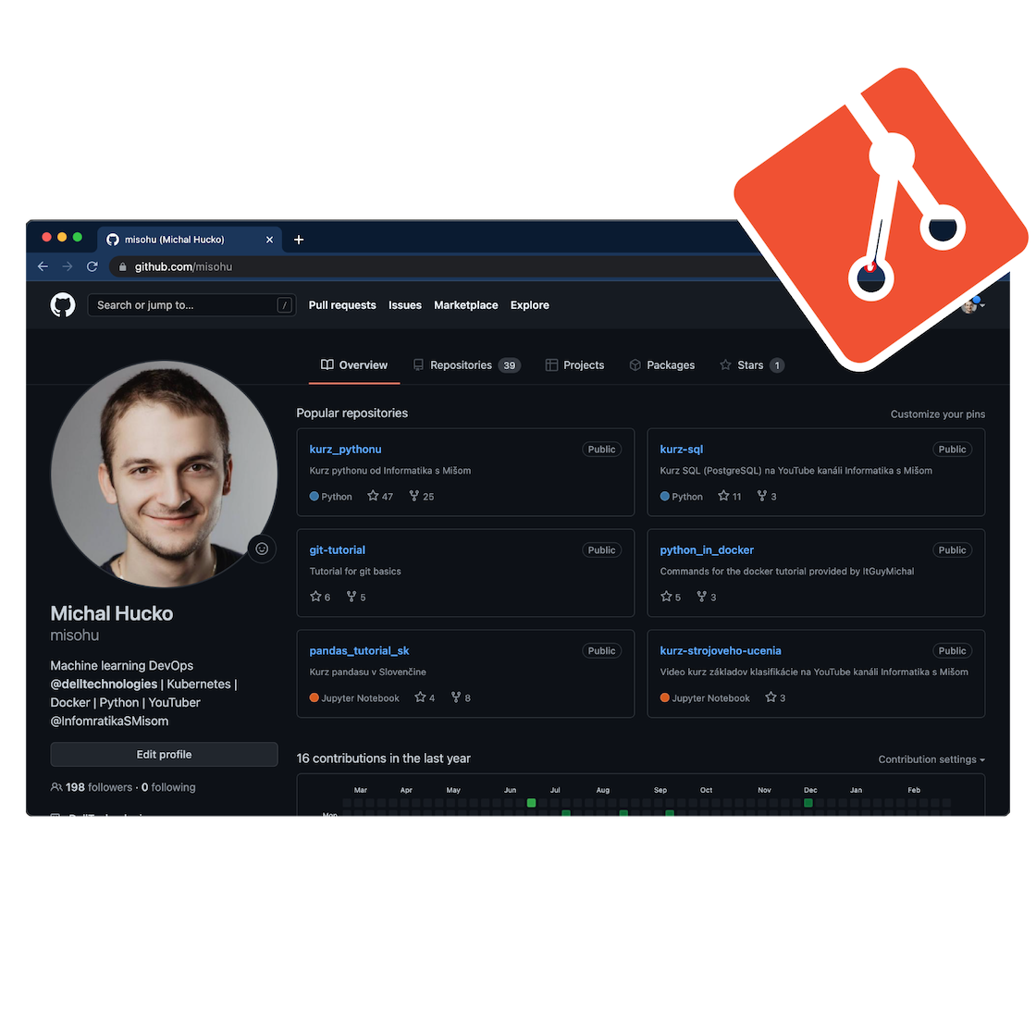Open Marketplace in the header
Viewport: 1036px width, 1036px height.
point(466,305)
